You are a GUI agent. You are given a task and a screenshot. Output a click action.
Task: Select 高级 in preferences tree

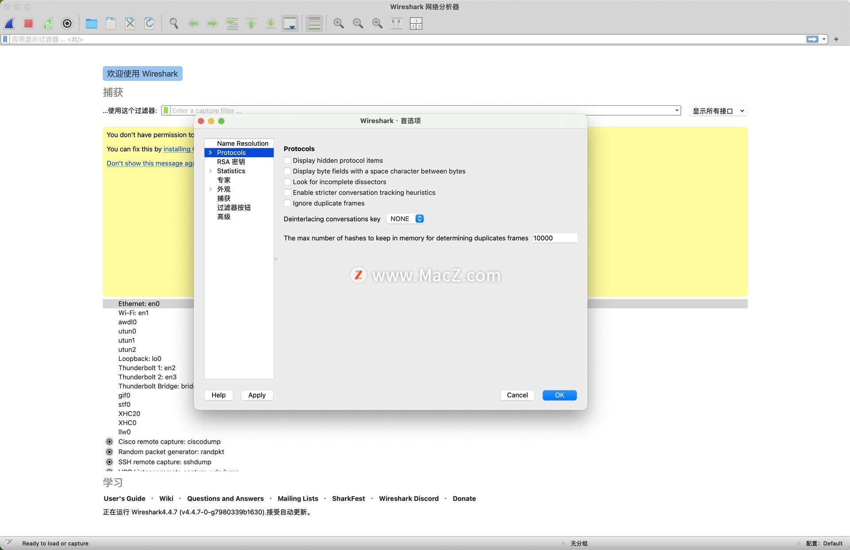click(224, 217)
